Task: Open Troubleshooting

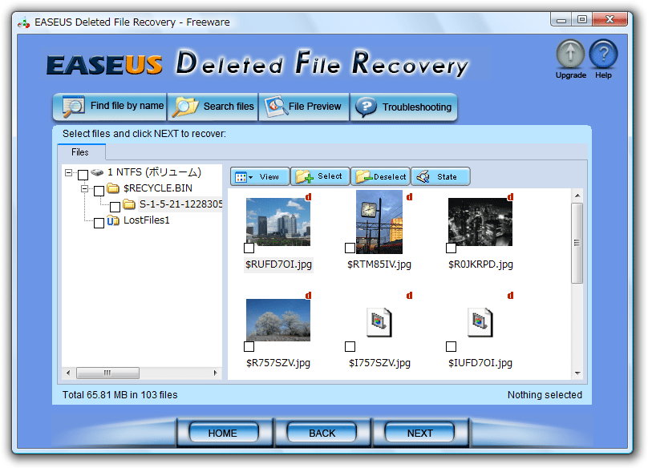Action: point(403,107)
